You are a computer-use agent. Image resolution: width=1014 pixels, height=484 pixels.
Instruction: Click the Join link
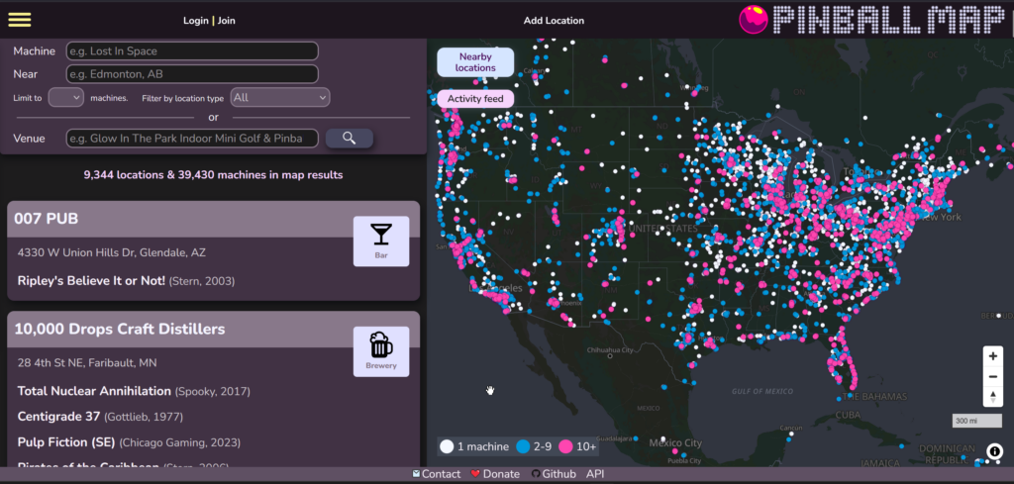coord(227,21)
